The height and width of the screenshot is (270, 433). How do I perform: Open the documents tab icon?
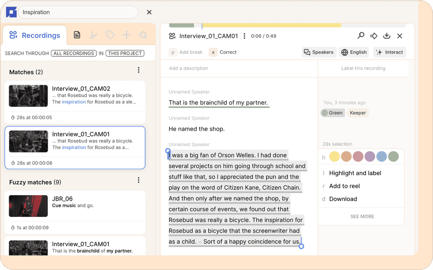click(77, 35)
